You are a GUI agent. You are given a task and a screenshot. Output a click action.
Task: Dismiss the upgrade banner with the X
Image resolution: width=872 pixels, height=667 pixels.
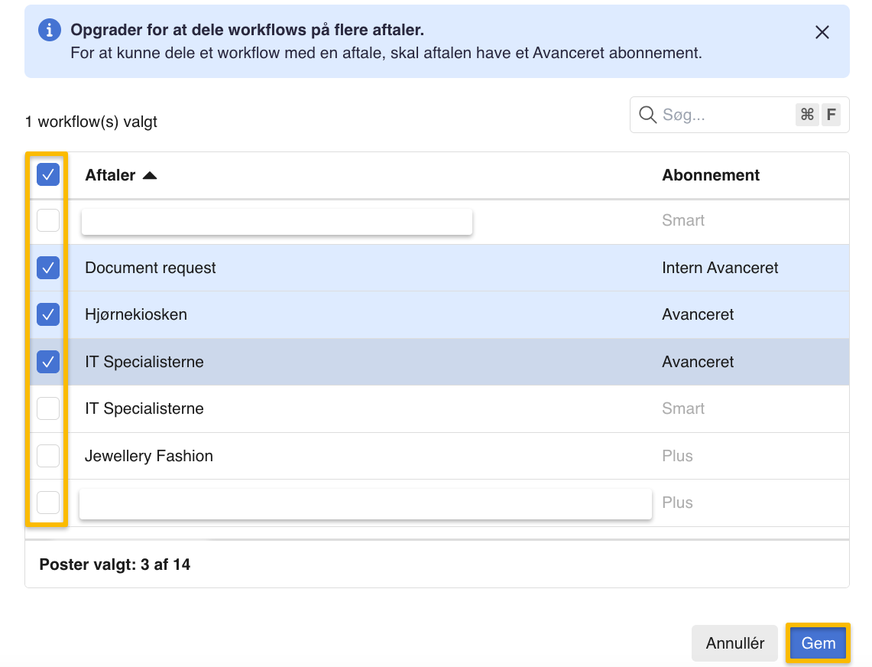coord(822,32)
